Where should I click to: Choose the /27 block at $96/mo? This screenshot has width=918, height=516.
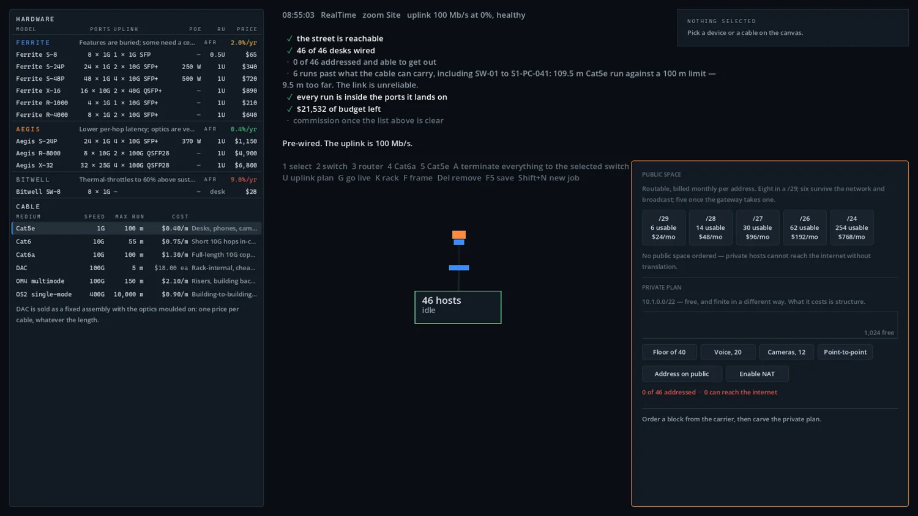coord(757,227)
